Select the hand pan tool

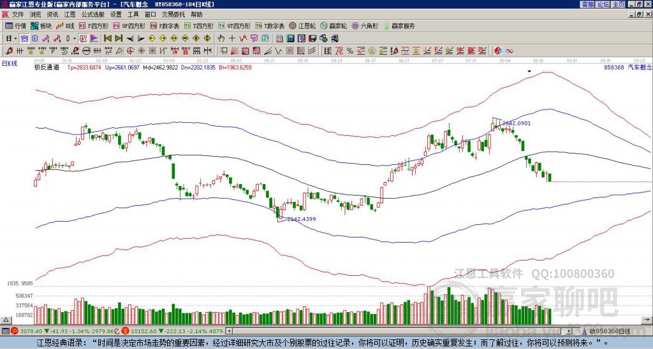coord(221,39)
